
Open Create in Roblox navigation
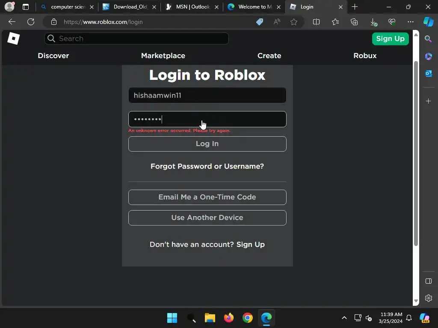tap(269, 56)
